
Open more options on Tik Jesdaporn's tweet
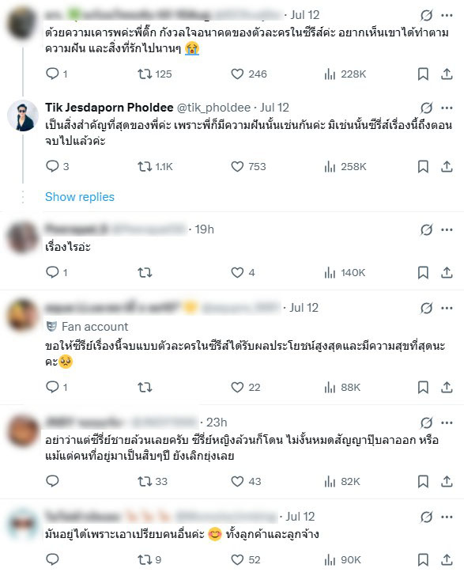(x=447, y=108)
